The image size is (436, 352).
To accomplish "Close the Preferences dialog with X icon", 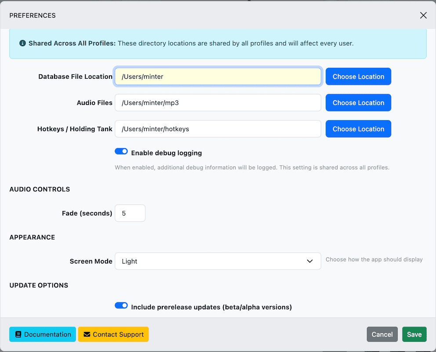I will coord(423,15).
